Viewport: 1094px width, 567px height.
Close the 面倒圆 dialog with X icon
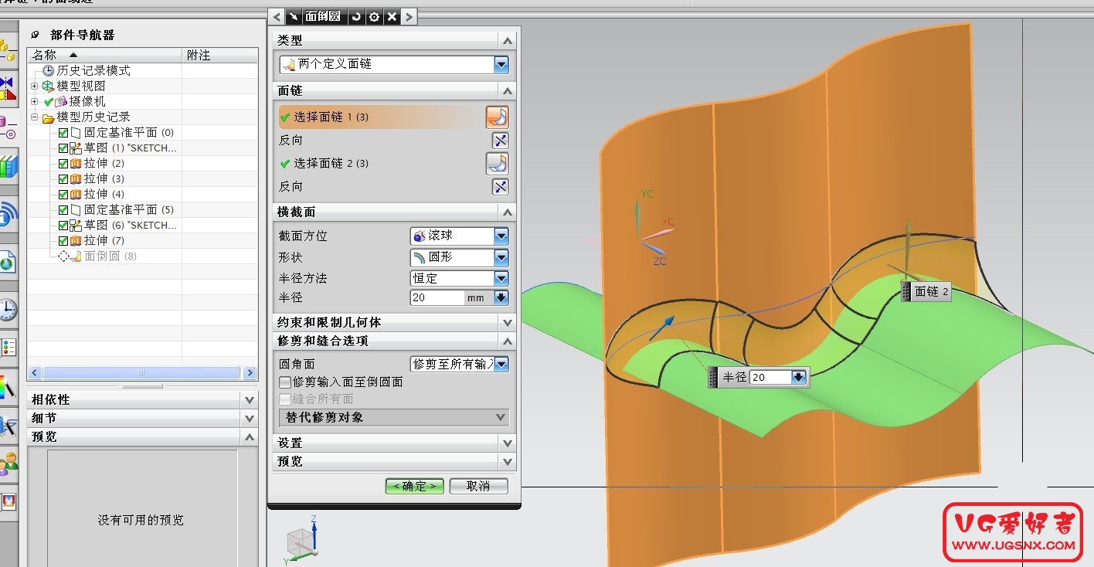pyautogui.click(x=392, y=16)
